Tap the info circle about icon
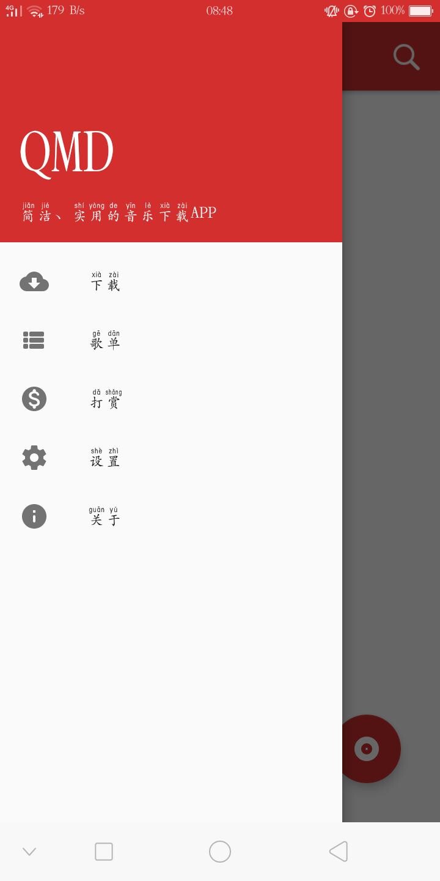 (34, 516)
